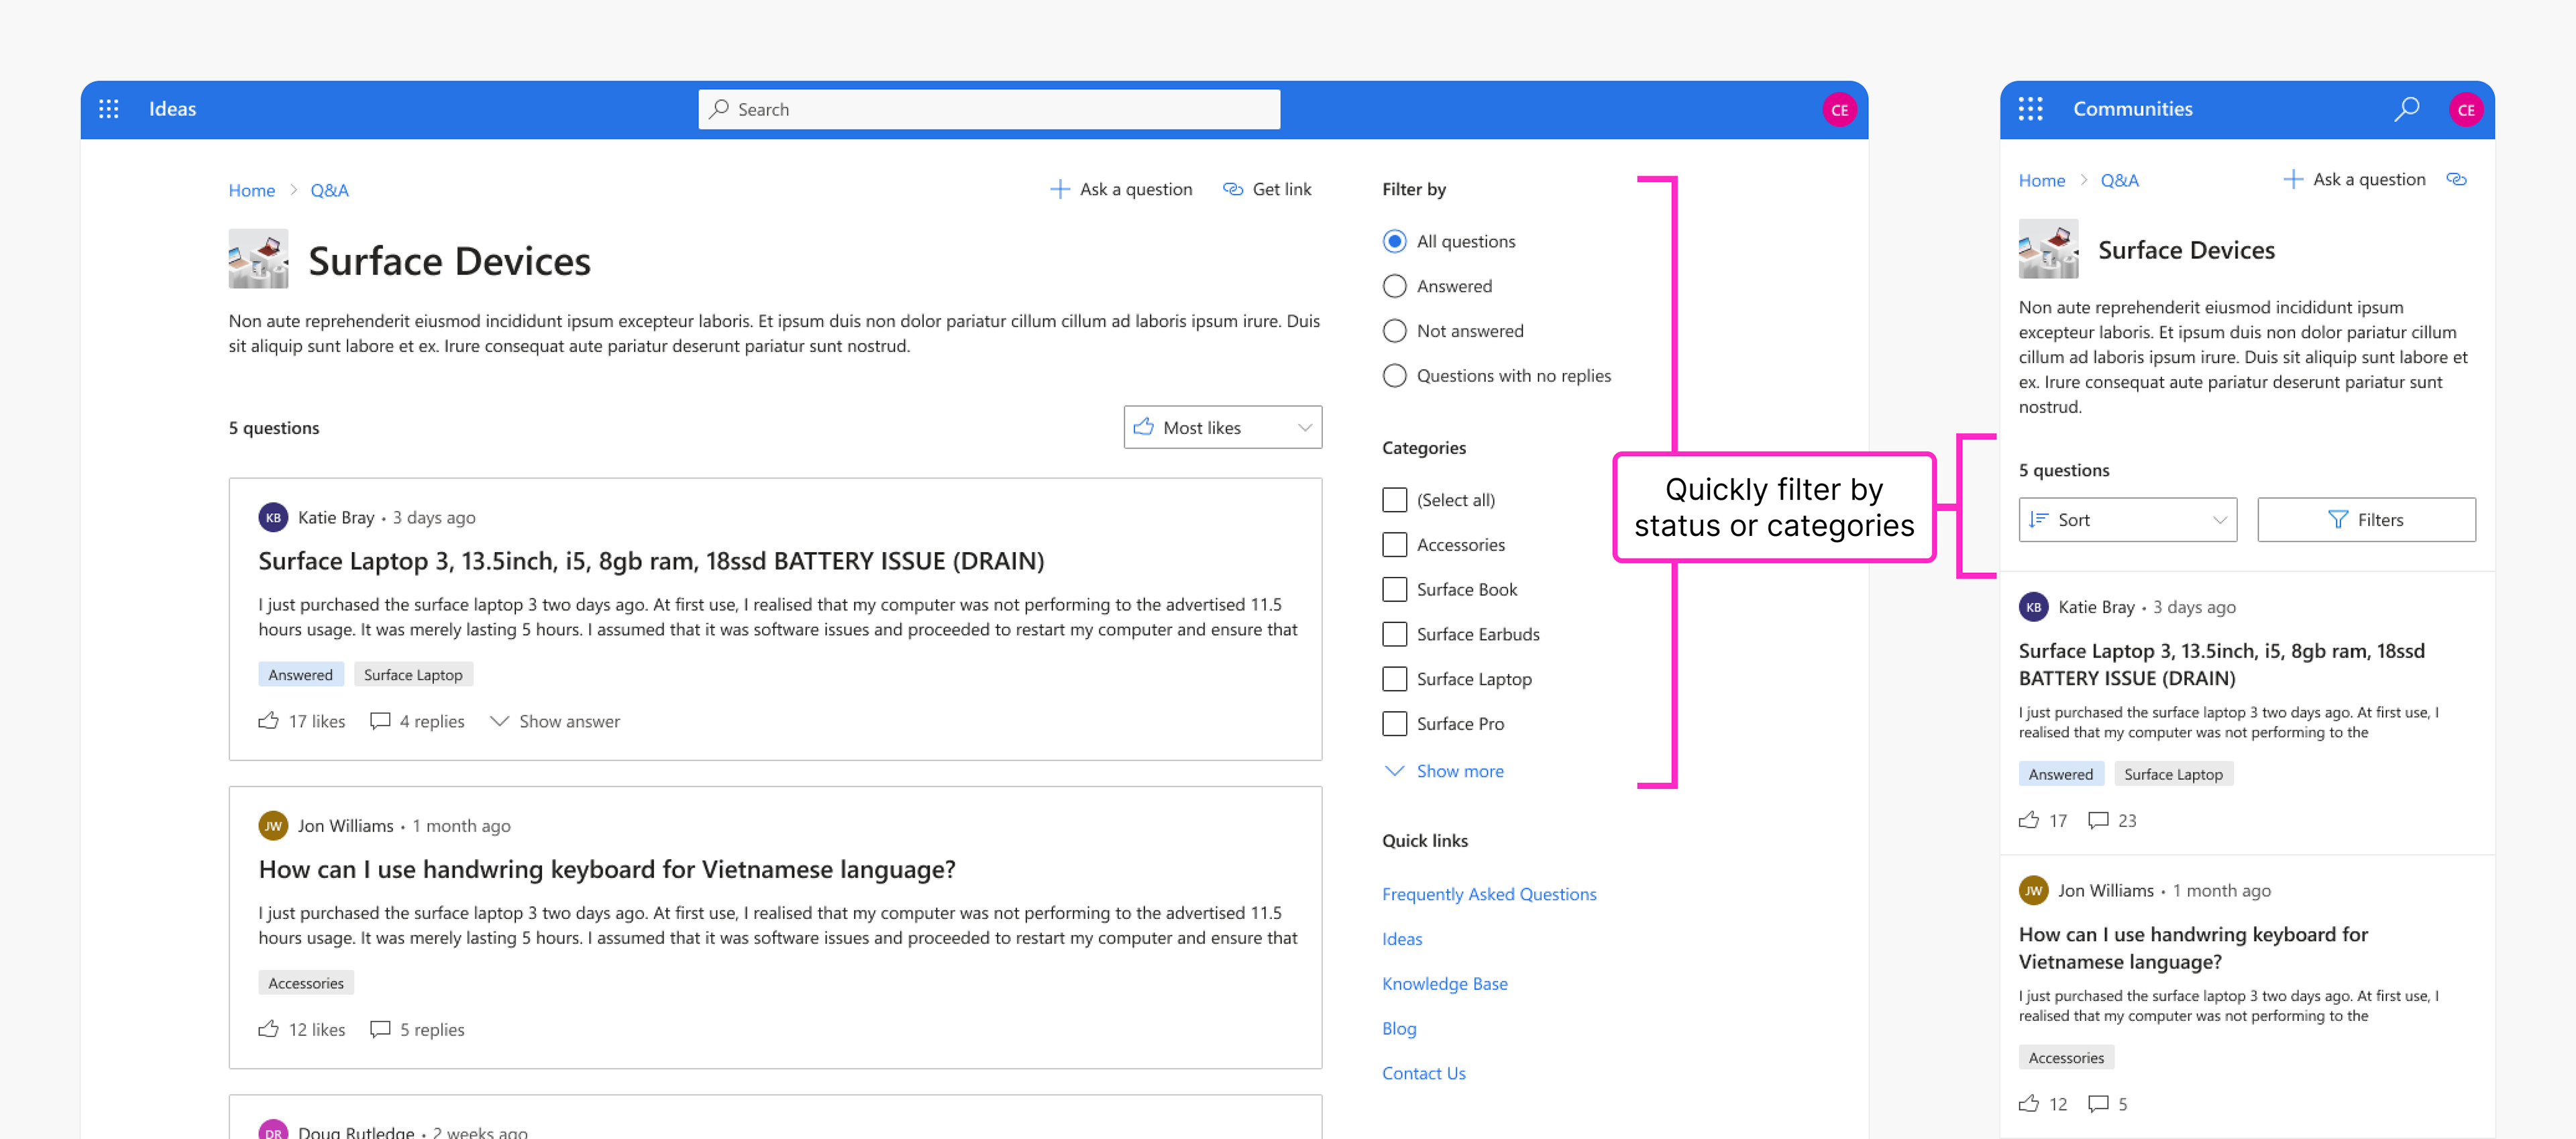Go to Home breadcrumb in desktop view

click(252, 191)
